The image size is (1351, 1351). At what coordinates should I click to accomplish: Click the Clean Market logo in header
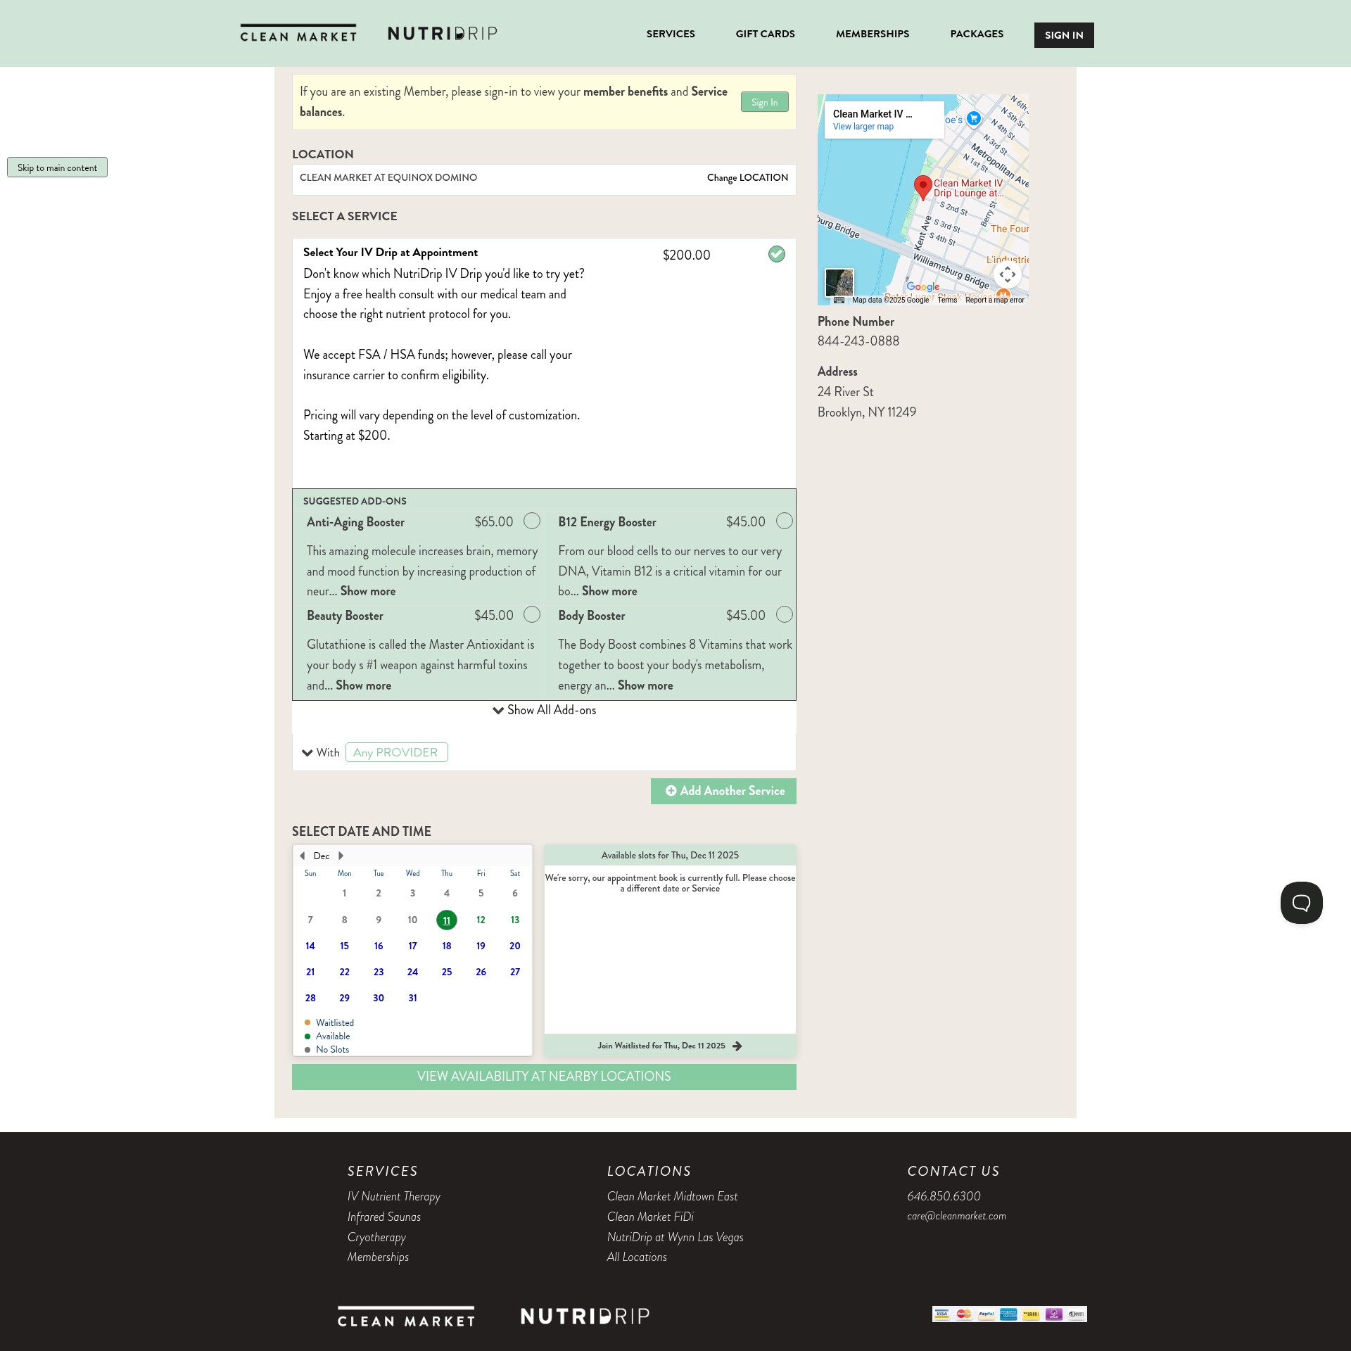[298, 33]
